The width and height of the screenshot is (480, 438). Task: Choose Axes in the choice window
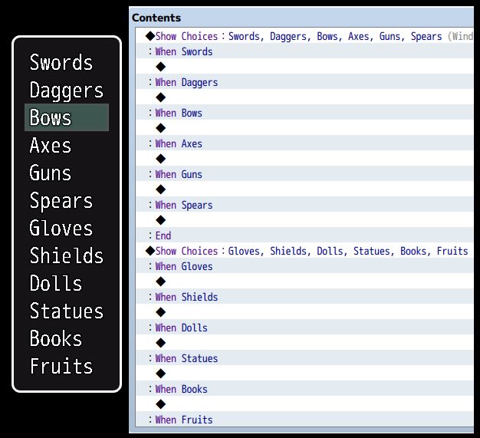pyautogui.click(x=67, y=145)
